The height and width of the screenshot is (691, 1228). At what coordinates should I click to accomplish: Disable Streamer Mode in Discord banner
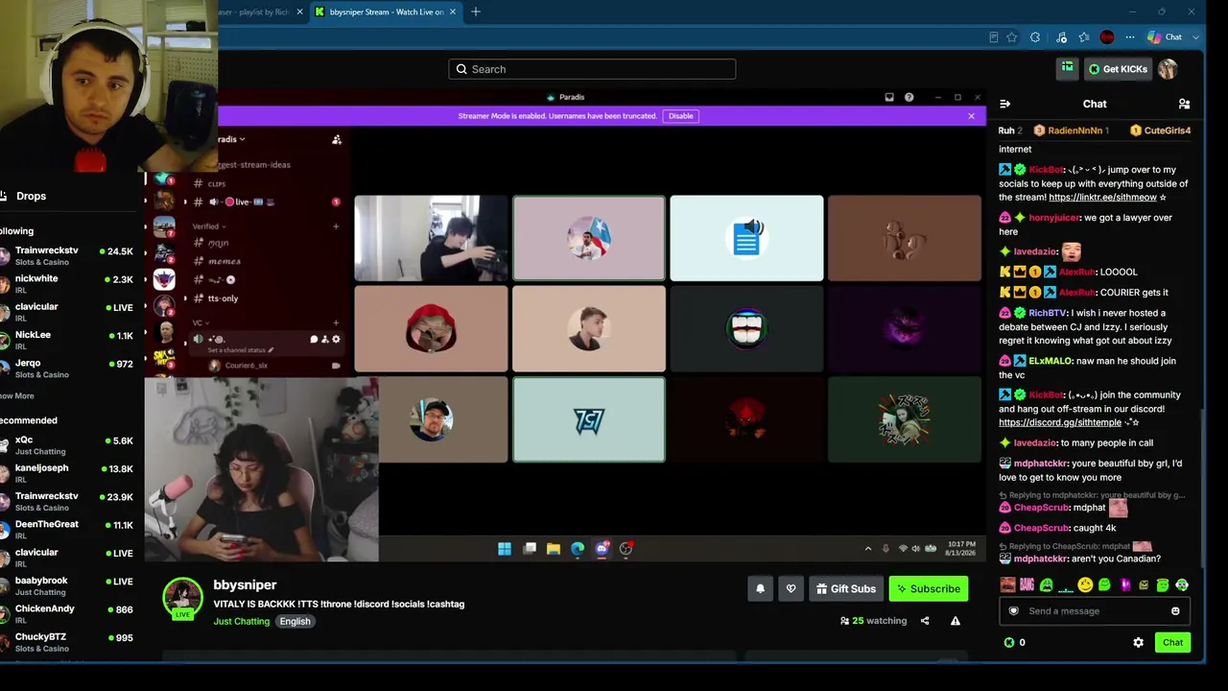point(681,116)
